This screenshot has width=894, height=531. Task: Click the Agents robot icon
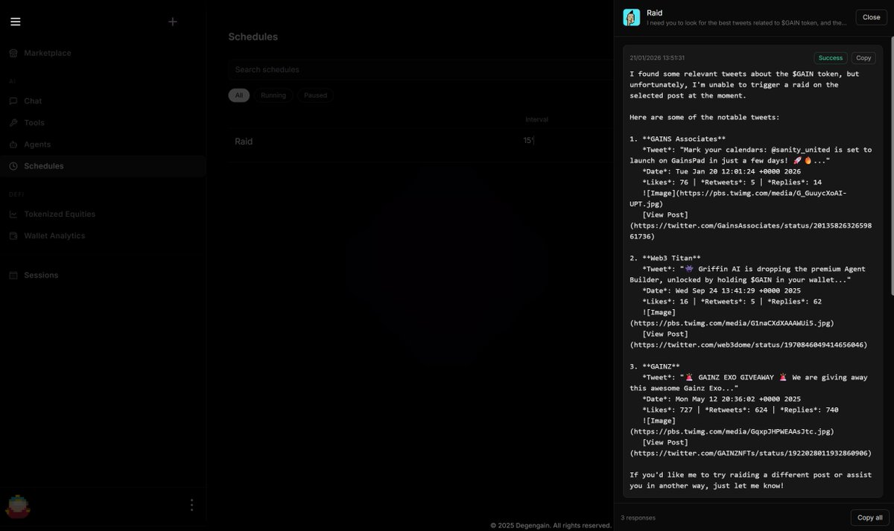click(x=13, y=144)
